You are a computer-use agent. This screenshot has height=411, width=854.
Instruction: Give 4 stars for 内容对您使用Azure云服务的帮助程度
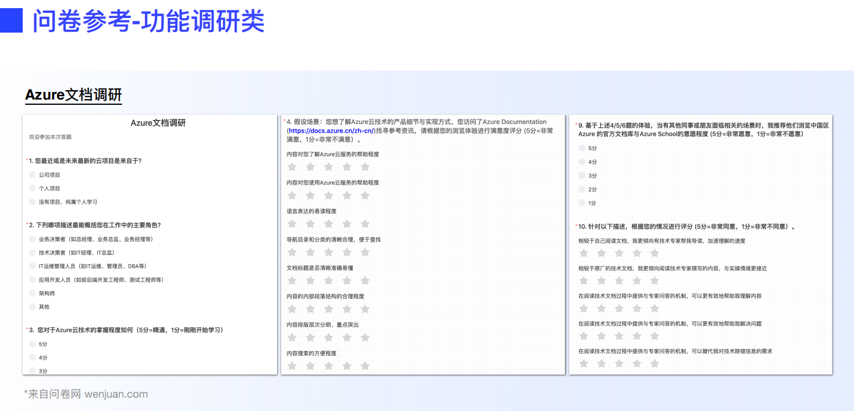(x=348, y=195)
